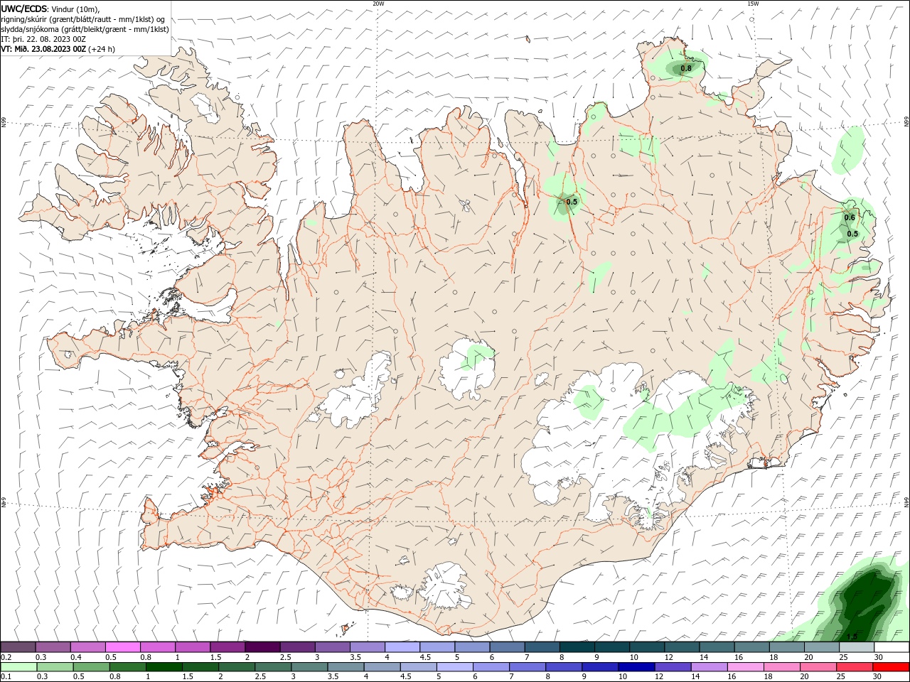Click the 'VT: Mið. 23.08.2023 00Z (+24 h)' valid time text
The image size is (910, 682).
click(x=58, y=49)
